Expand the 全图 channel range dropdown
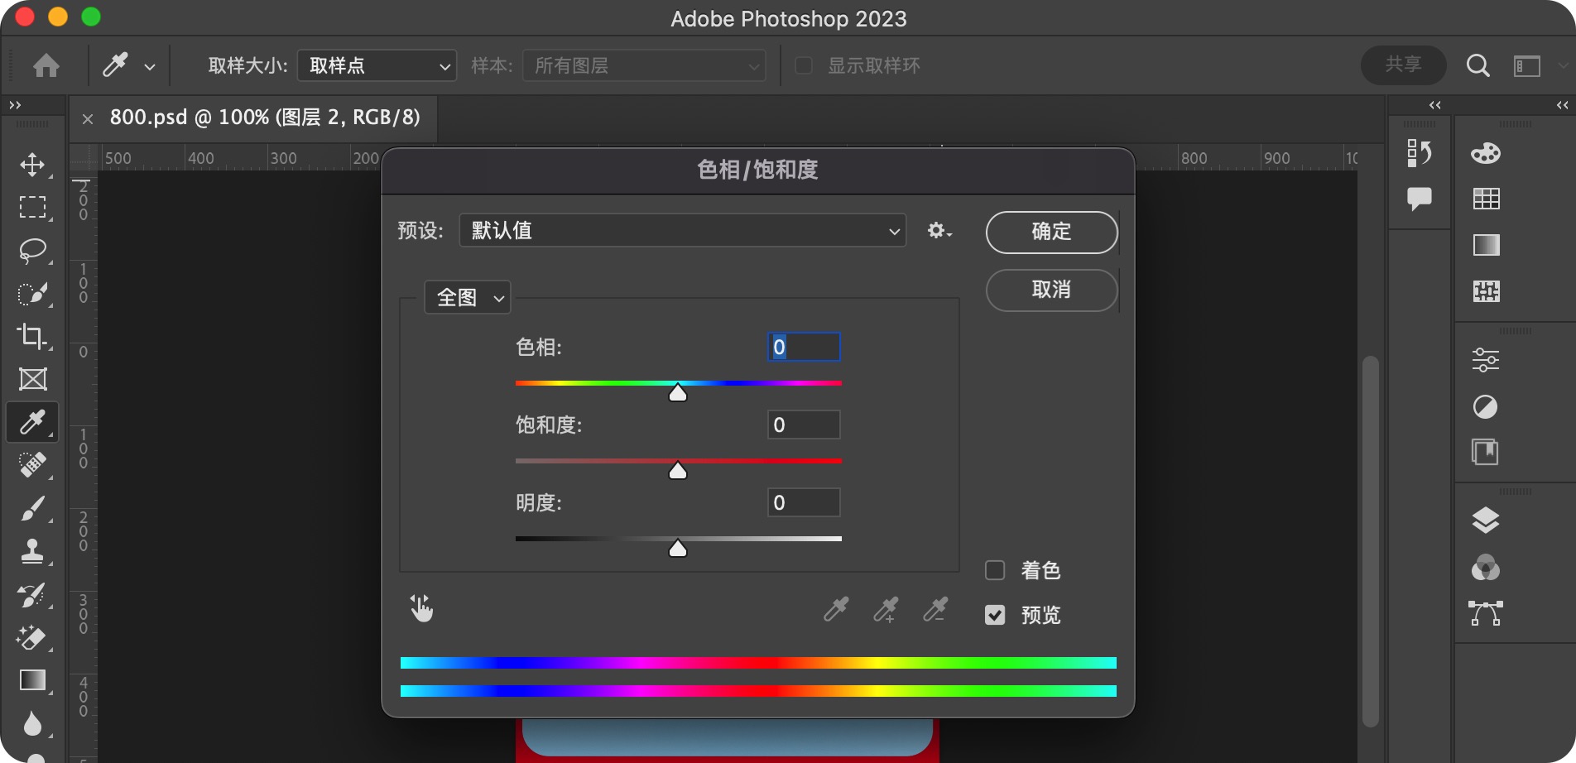Screen dimensions: 1576x763 click(468, 298)
